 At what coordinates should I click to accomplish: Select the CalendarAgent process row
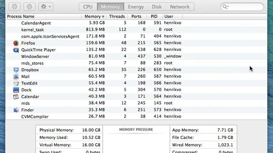coord(136,23)
